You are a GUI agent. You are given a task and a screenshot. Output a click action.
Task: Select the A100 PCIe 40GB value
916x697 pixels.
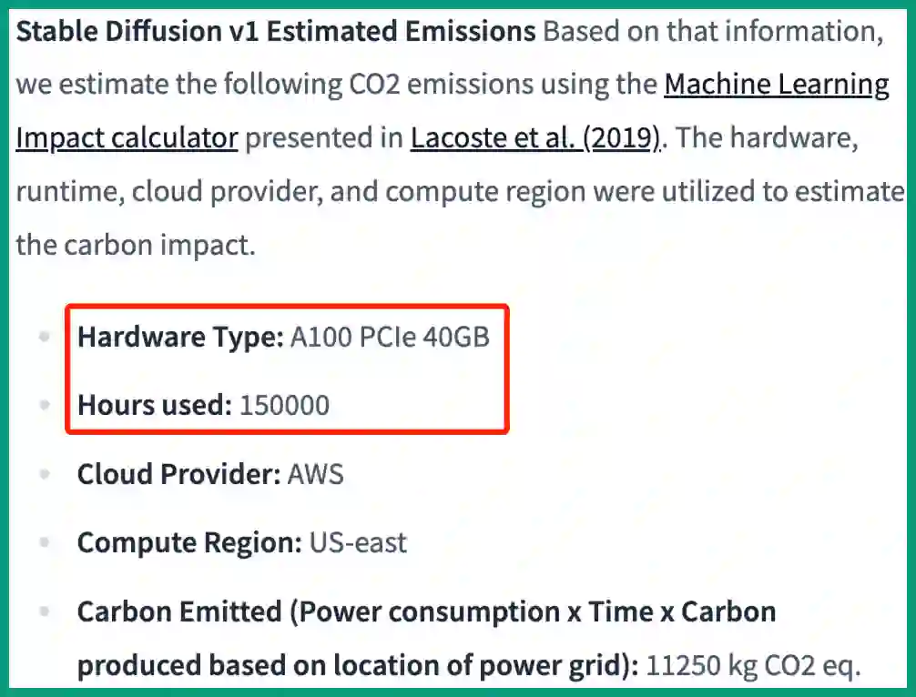[x=390, y=338]
